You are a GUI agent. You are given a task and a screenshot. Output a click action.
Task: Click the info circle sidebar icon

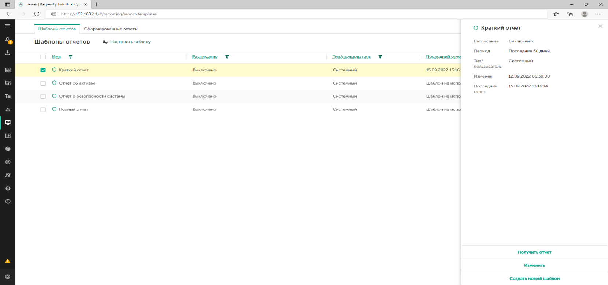pos(8,202)
